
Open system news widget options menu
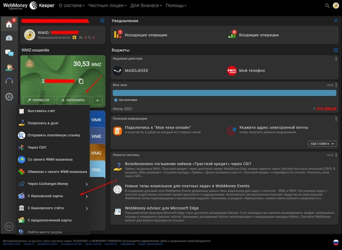336,155
